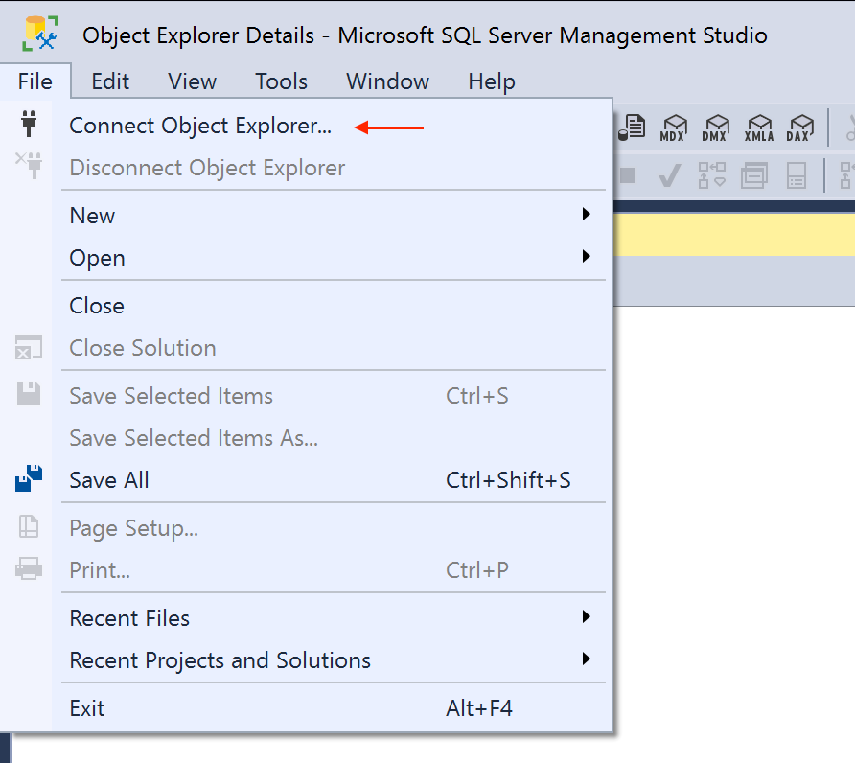Click the Ctrl+Shift+S shortcut text

(x=508, y=480)
